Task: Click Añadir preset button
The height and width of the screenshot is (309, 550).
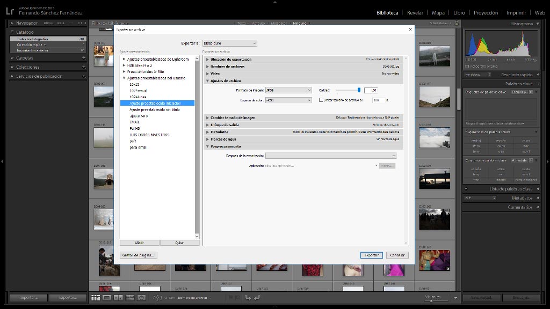Action: coord(139,243)
